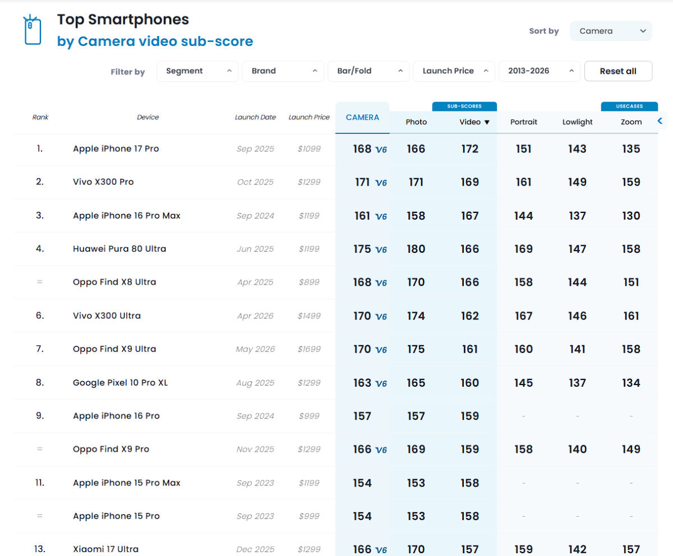The width and height of the screenshot is (673, 556).
Task: Open the Oppo Find X8 Ultra page
Action: pos(114,282)
